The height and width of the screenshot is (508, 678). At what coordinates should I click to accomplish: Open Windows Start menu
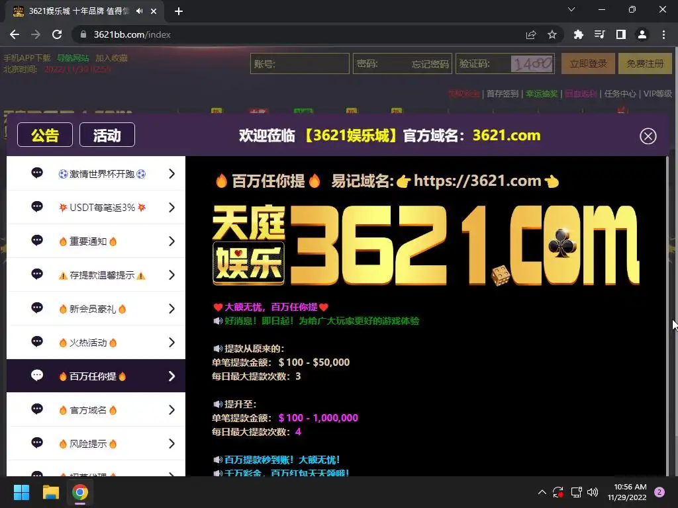tap(21, 492)
